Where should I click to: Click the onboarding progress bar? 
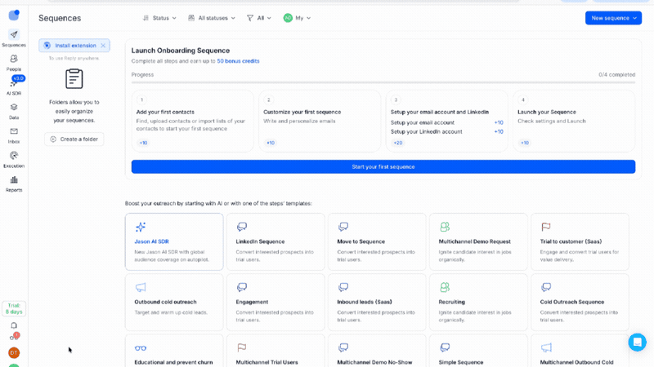[383, 82]
